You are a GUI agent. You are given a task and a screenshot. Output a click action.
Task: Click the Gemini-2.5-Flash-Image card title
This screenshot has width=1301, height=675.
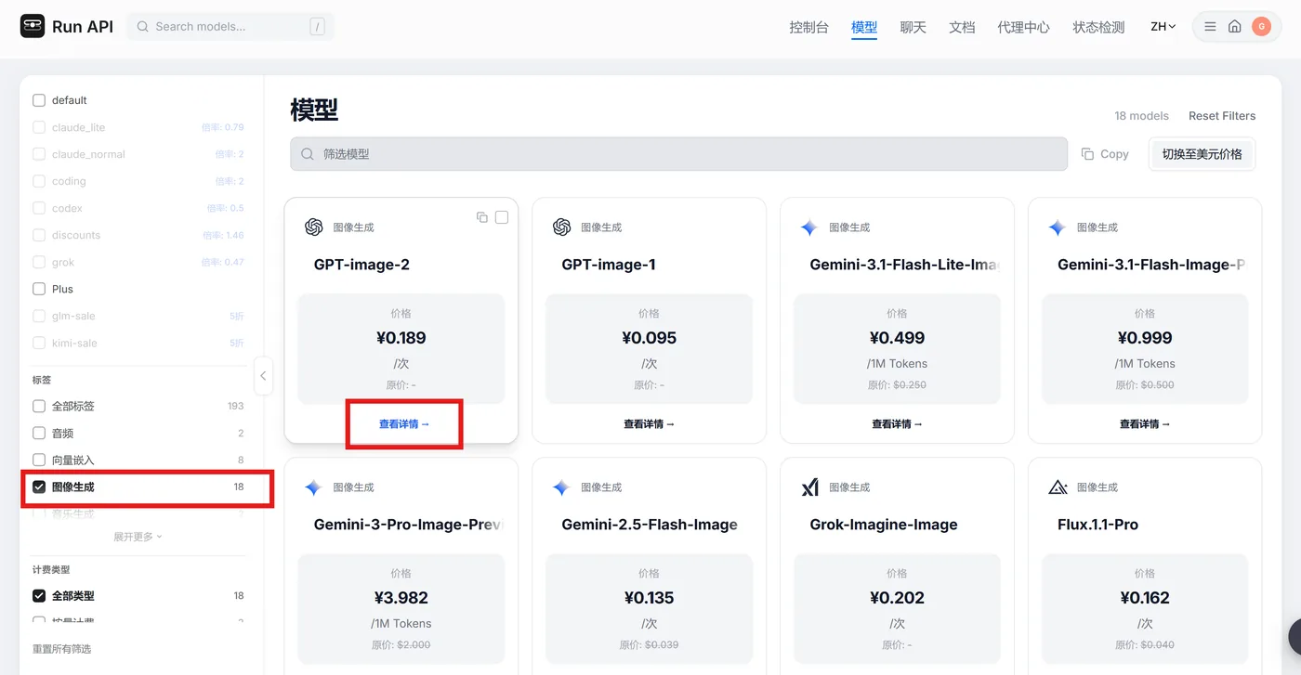click(650, 525)
